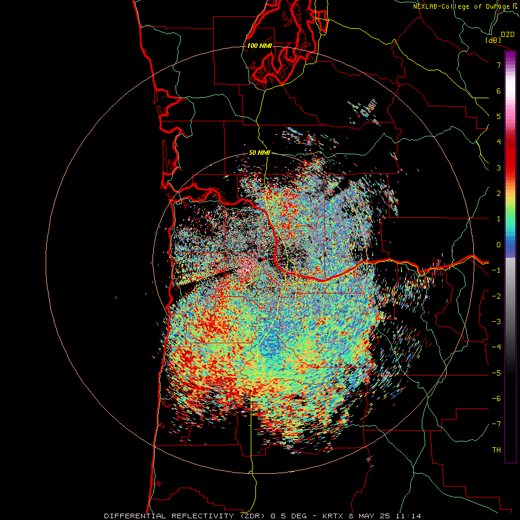Click the 1 value on the color scale

pyautogui.click(x=499, y=219)
